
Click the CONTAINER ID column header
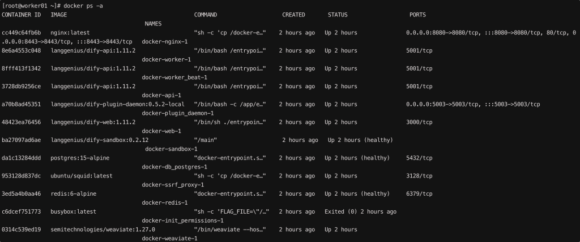[22, 15]
